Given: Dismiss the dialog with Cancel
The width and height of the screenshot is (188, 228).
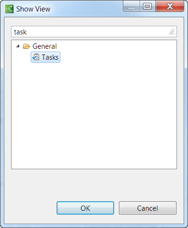Looking at the screenshot, I should tap(148, 208).
